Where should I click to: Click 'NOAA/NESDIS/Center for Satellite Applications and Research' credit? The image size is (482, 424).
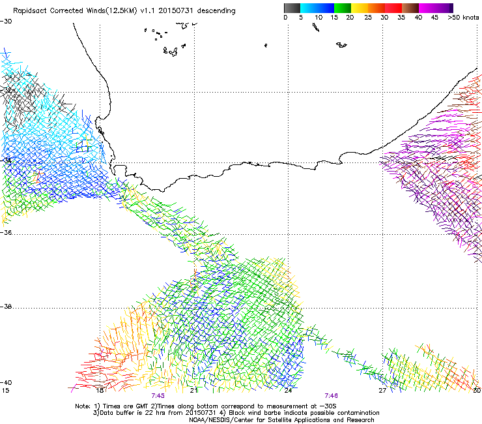pos(281,420)
